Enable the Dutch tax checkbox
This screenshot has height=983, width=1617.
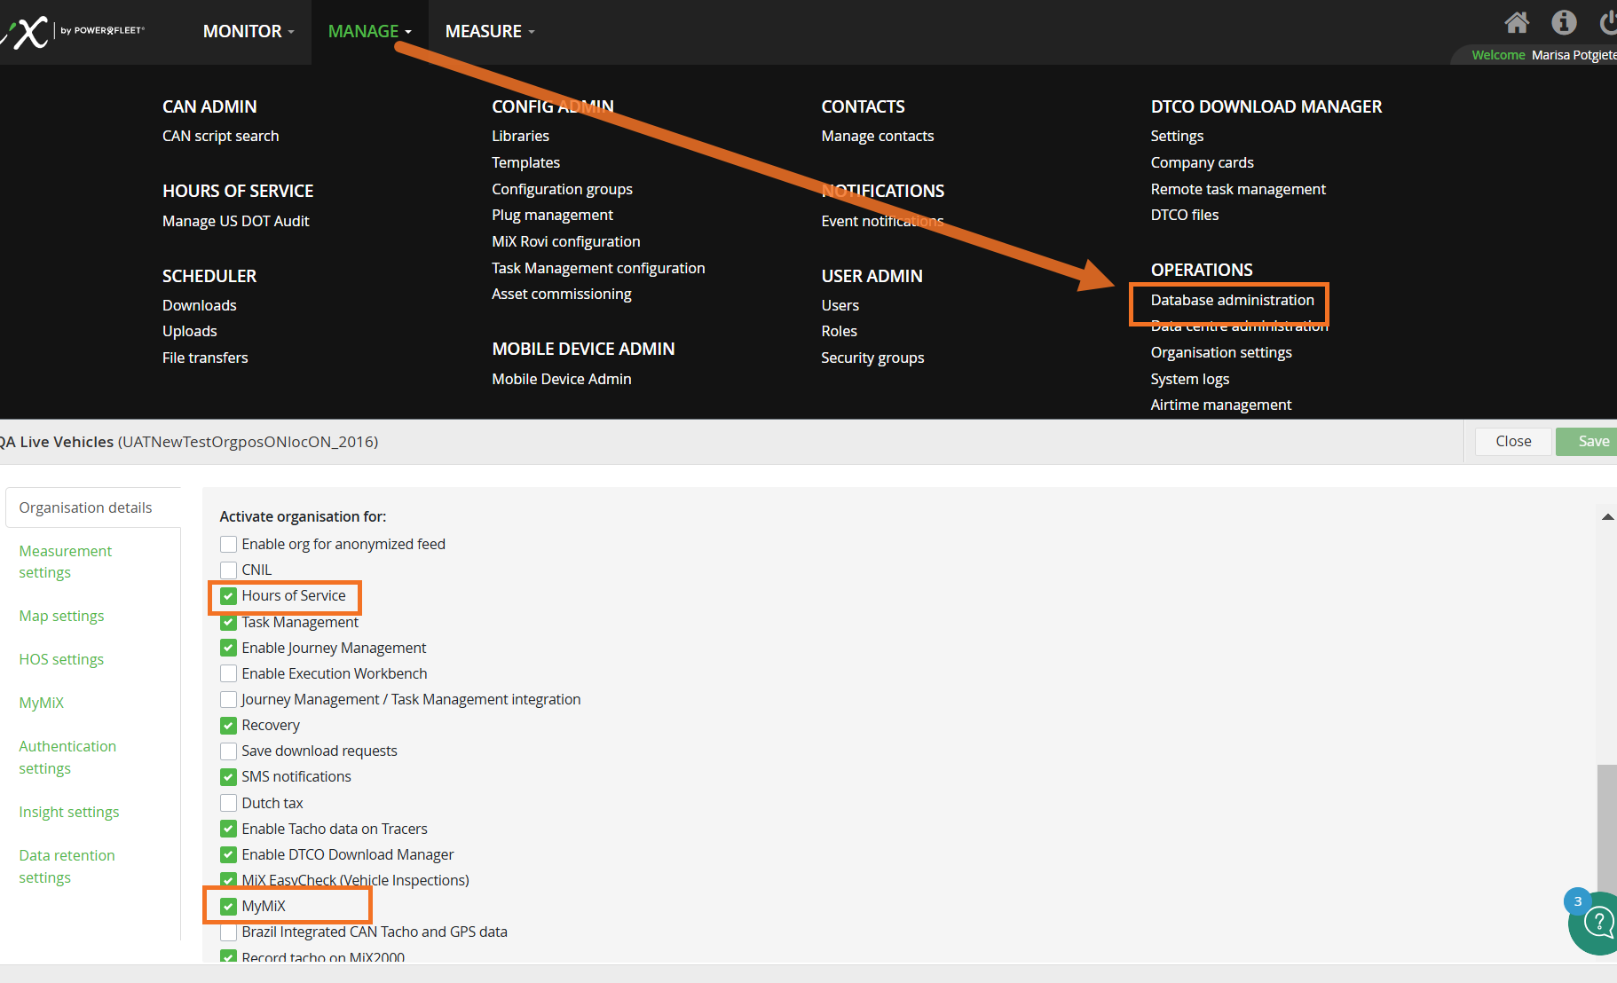coord(228,803)
